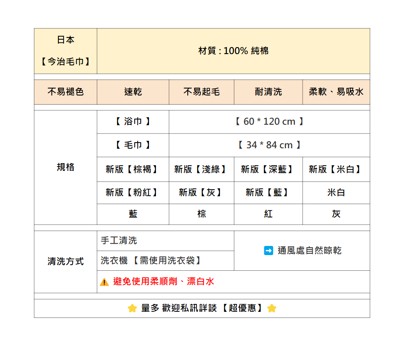This screenshot has width=402, height=341.
Task: Click the 60 * 120 cm dimension
Action: (269, 122)
